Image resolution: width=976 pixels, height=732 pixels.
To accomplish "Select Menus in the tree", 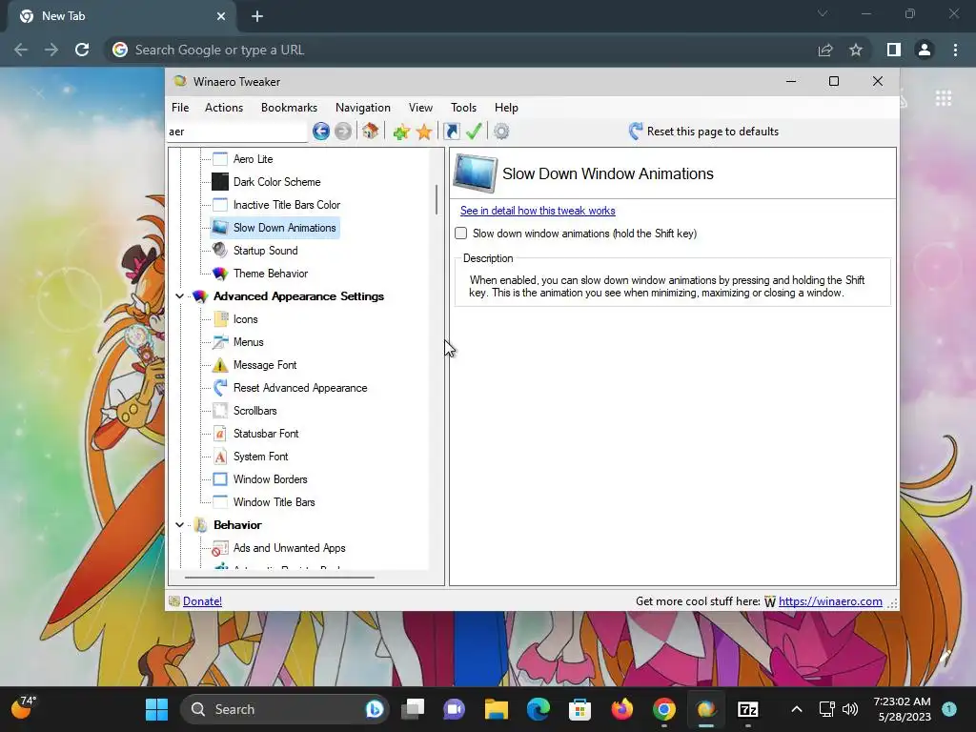I will coord(249,342).
